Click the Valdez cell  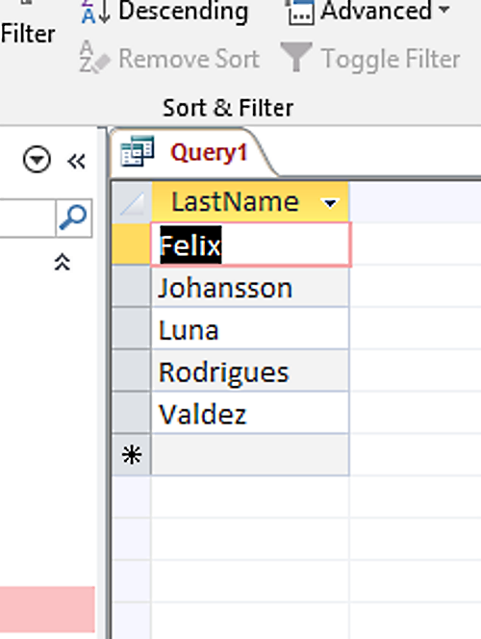tap(250, 413)
